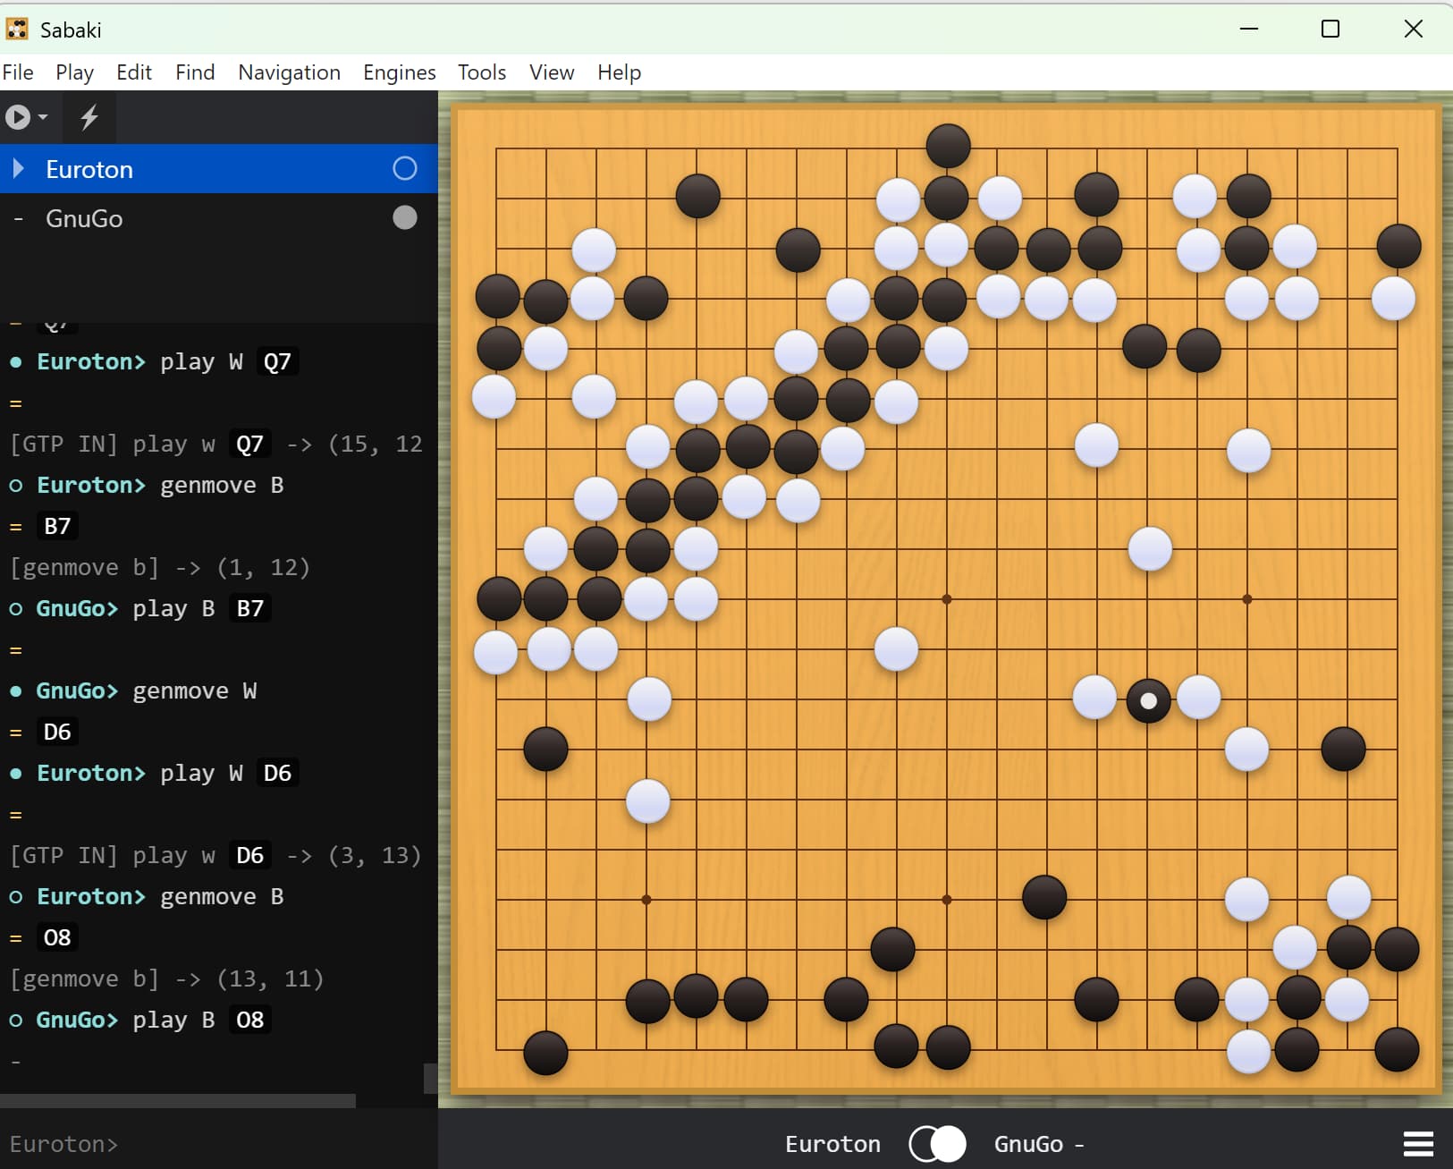
Task: Maximize the Sabaki window
Action: 1330,30
